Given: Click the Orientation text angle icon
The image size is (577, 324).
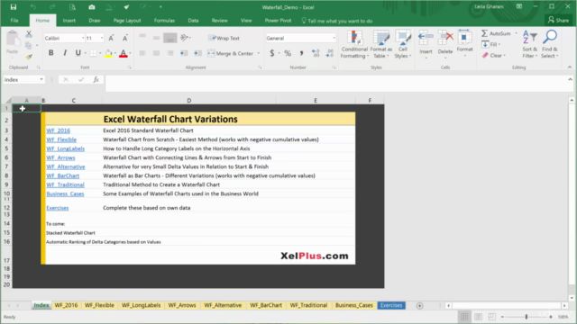Looking at the screenshot, I should [185, 38].
